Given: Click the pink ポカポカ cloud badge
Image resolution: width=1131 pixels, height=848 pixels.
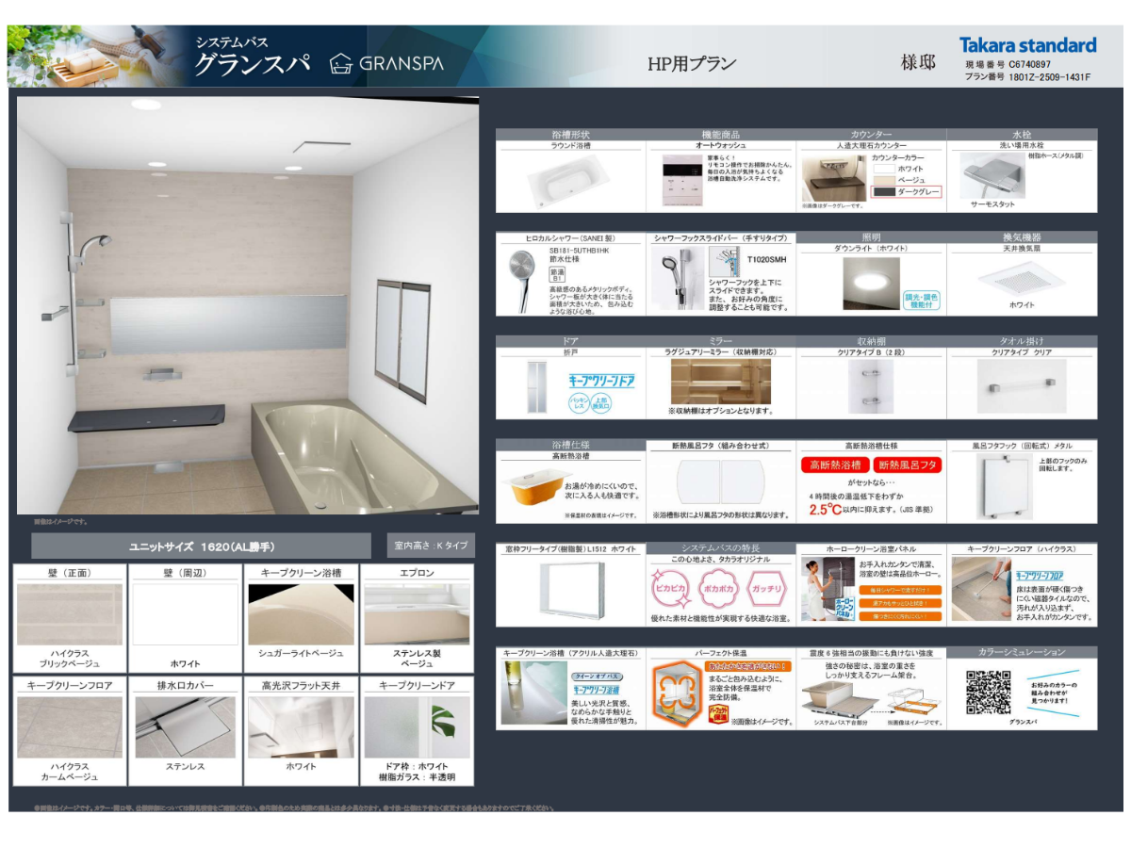Looking at the screenshot, I should 720,588.
